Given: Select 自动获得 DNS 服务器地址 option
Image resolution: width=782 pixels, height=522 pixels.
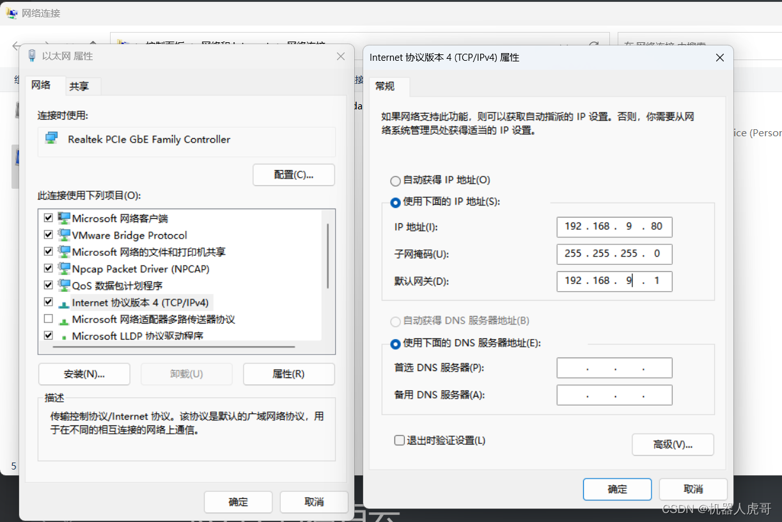Looking at the screenshot, I should coord(395,322).
